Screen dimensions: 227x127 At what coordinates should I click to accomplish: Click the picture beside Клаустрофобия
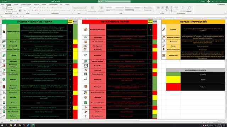coord(85,74)
